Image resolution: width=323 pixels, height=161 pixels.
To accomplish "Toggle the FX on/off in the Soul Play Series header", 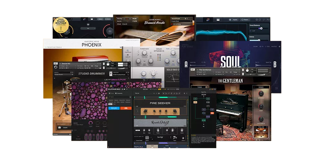I will [x=260, y=46].
